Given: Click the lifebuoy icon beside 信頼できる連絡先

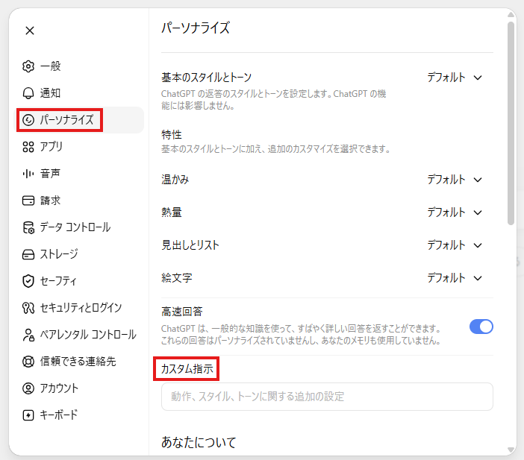Looking at the screenshot, I should point(28,362).
